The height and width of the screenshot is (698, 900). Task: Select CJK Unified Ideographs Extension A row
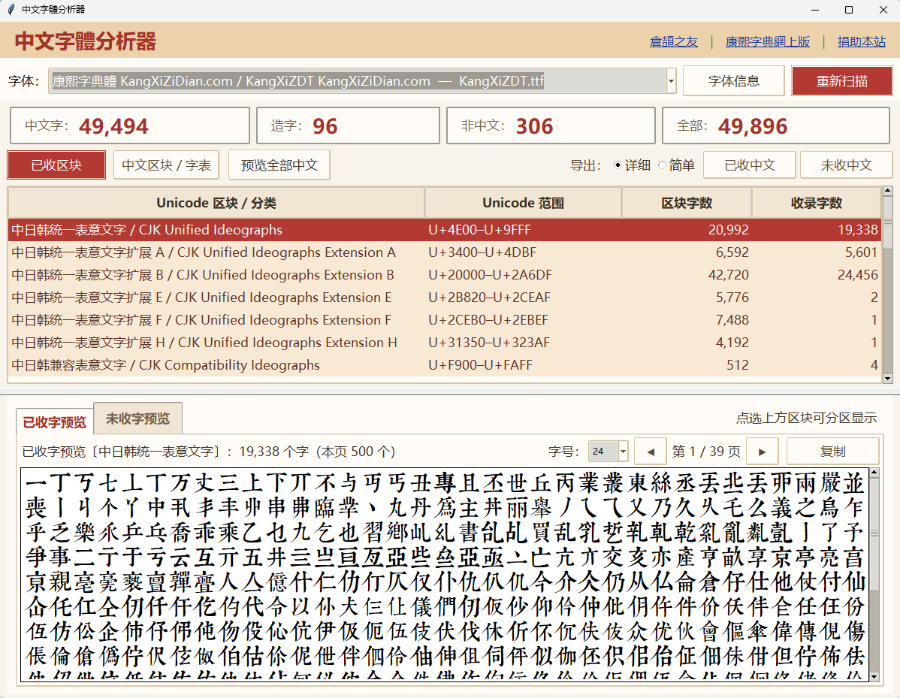(x=445, y=252)
